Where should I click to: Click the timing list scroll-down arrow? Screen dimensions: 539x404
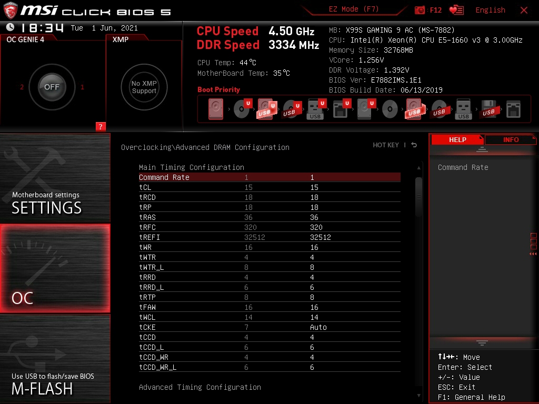point(418,396)
